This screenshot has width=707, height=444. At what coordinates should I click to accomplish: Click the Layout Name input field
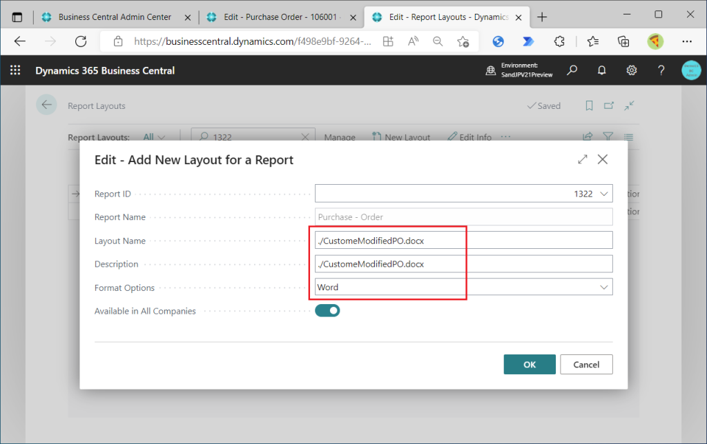tap(463, 240)
